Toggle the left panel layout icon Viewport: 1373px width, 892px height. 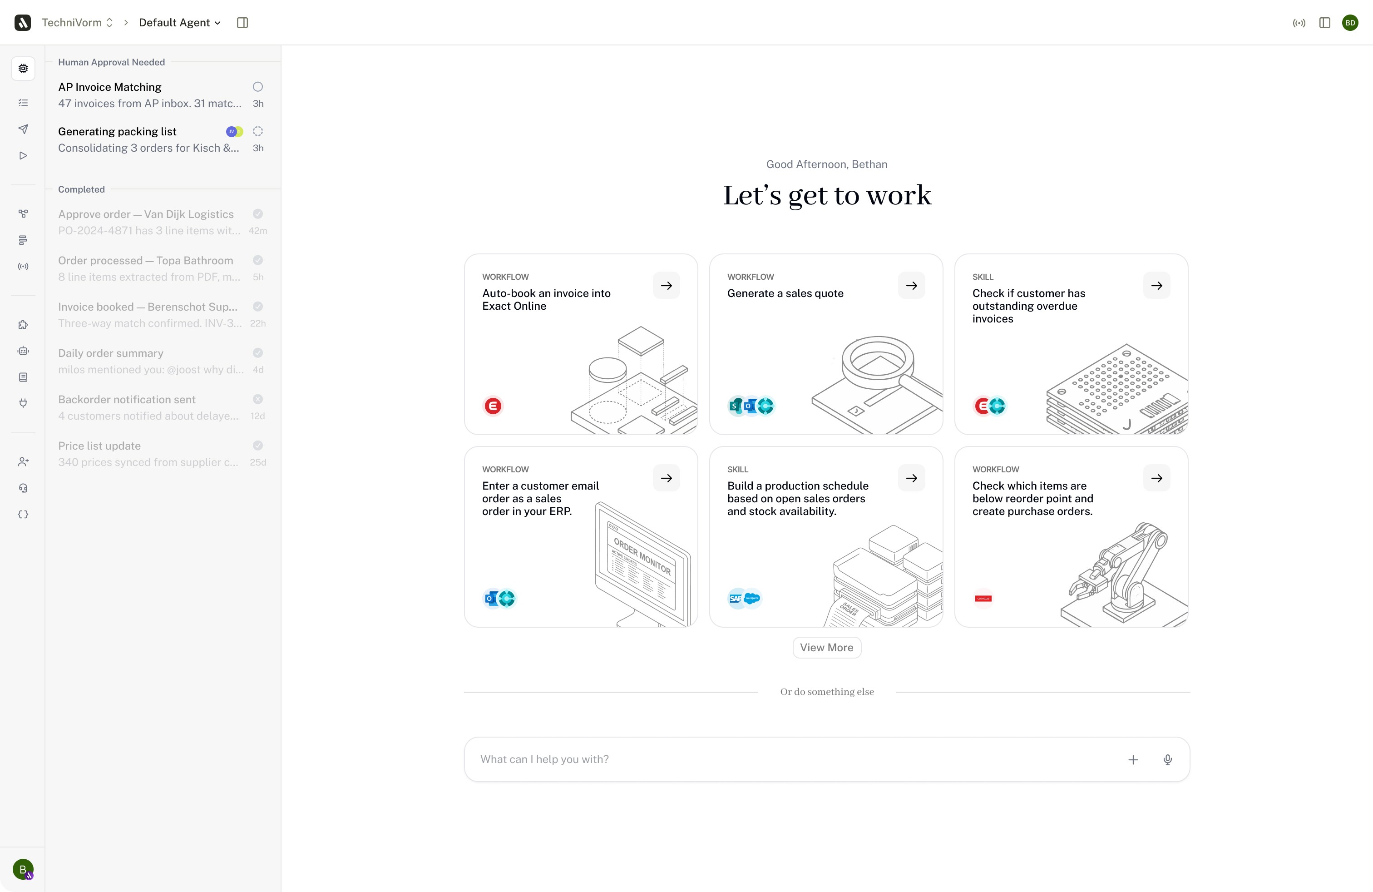[x=242, y=23]
